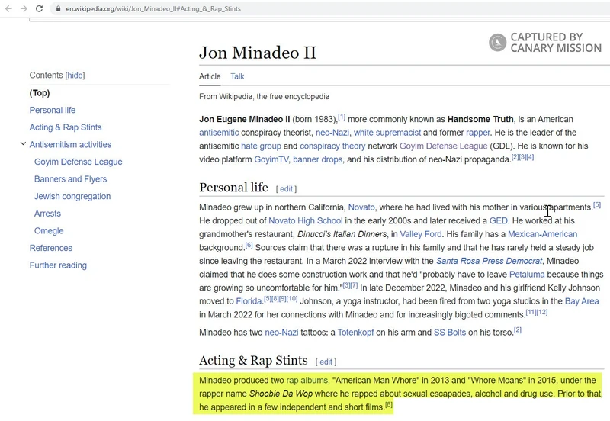
Task: Open the antisemitic link in intro
Action: point(219,133)
